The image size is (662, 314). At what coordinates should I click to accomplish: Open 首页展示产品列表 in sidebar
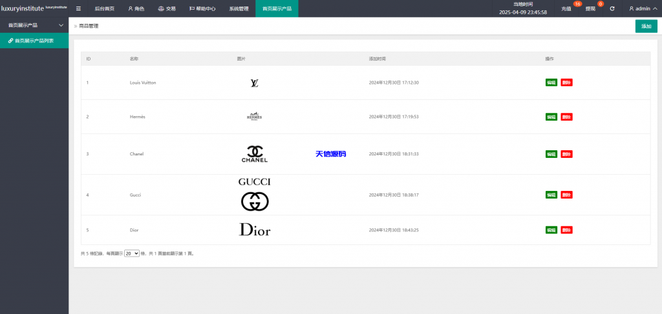click(34, 41)
